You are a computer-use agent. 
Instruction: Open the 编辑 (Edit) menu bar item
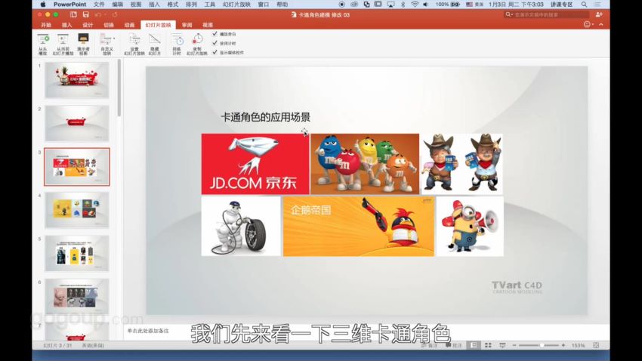pos(118,5)
